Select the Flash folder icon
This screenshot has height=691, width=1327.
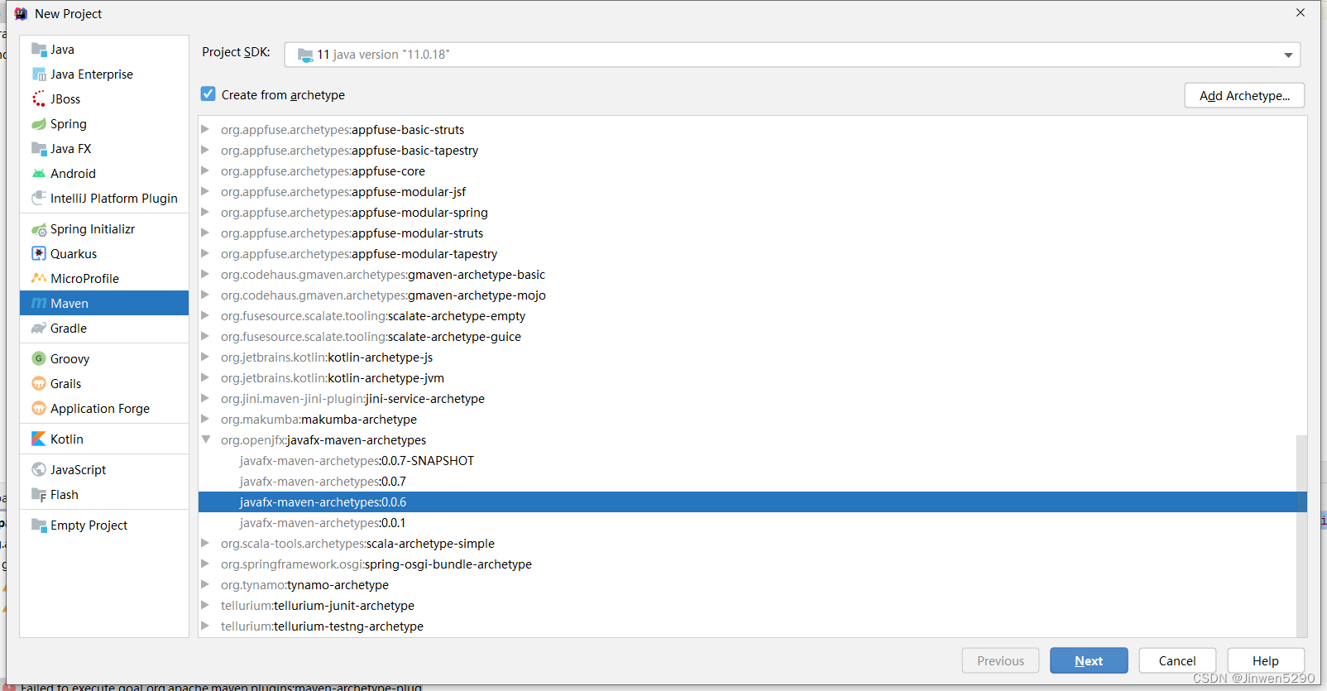(x=39, y=495)
